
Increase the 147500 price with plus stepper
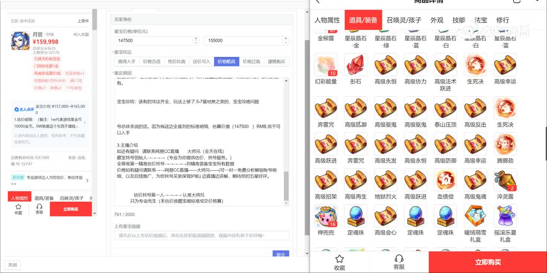[196, 38]
